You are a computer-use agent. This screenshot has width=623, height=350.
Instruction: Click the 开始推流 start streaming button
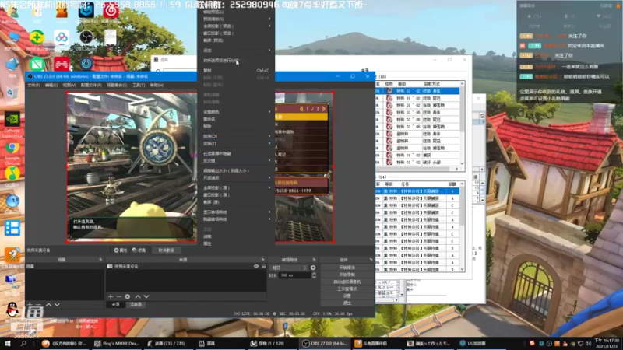point(347,268)
